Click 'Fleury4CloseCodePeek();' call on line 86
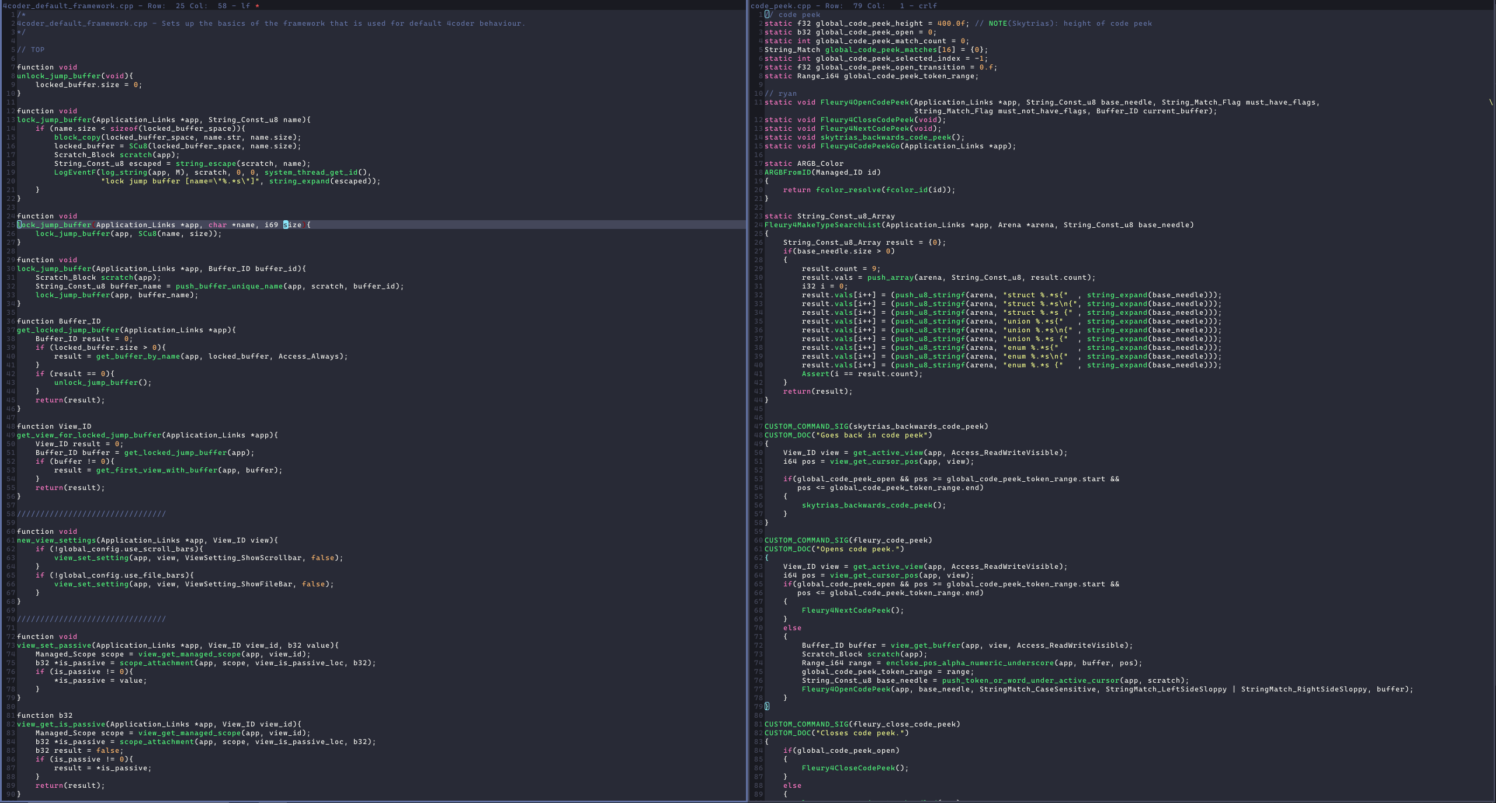 click(x=856, y=768)
